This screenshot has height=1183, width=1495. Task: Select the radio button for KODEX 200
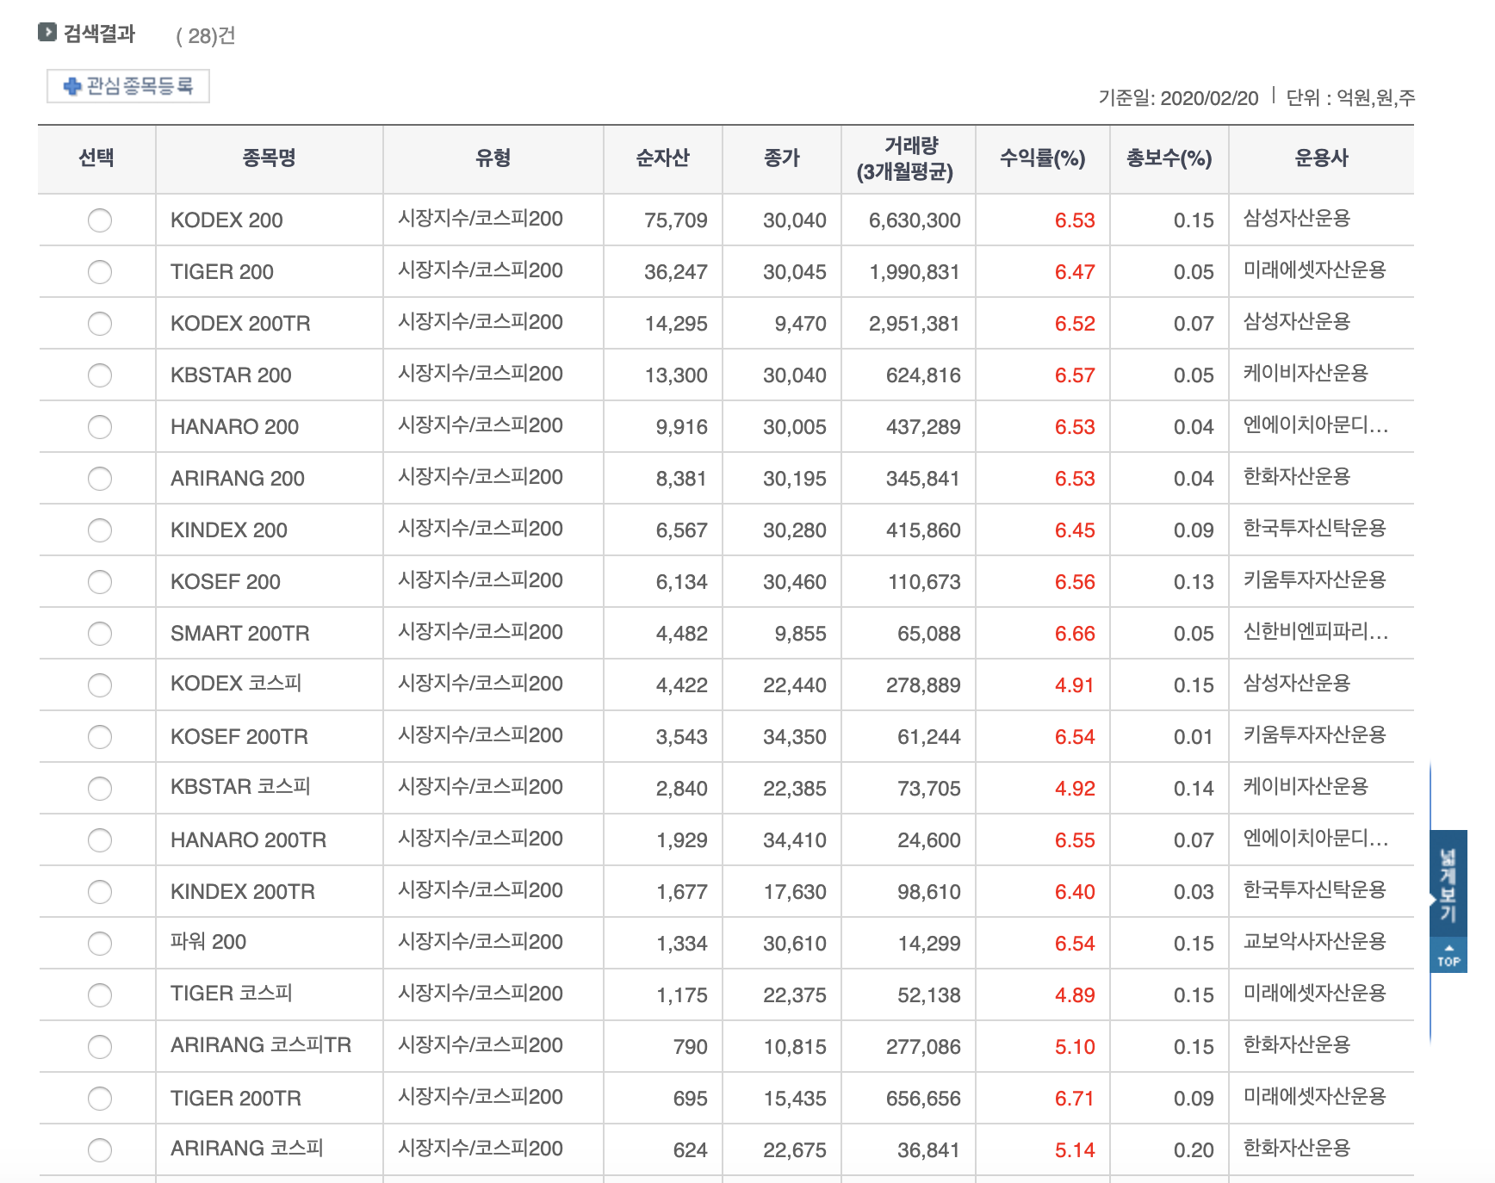click(x=100, y=220)
